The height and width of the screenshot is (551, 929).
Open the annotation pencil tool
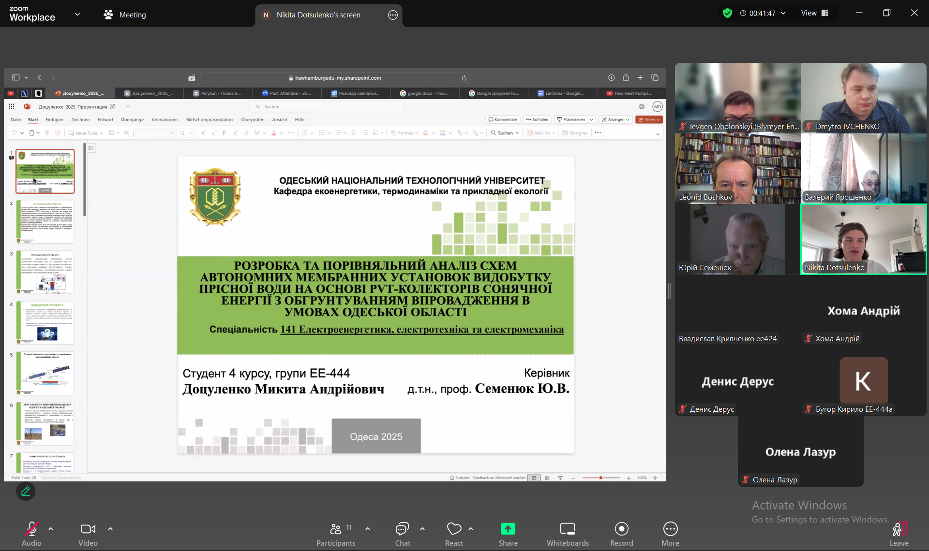(26, 491)
